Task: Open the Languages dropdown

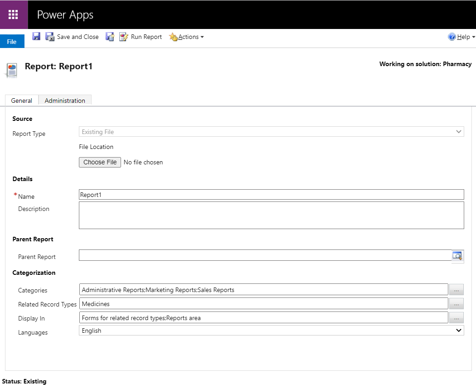Action: click(272, 331)
